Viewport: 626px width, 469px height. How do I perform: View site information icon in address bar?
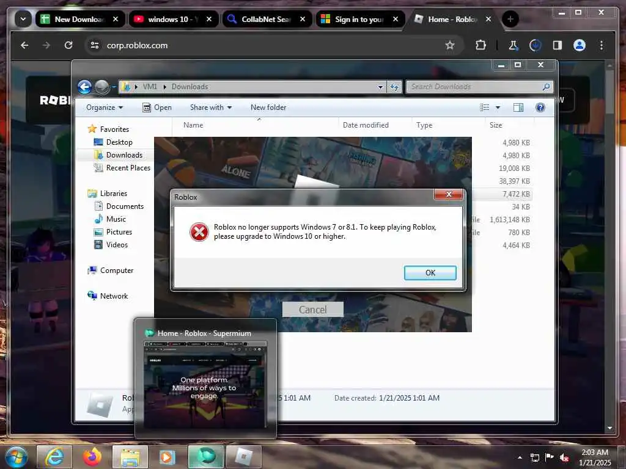click(95, 45)
